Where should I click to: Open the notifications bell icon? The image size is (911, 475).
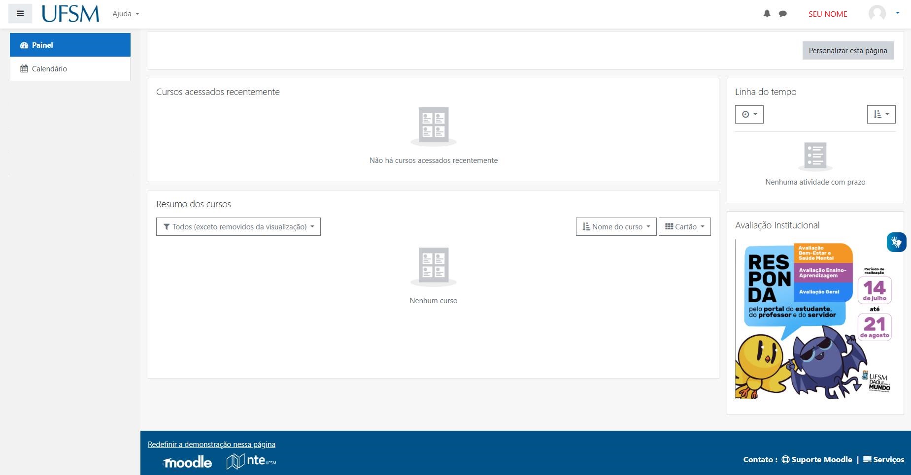click(767, 14)
